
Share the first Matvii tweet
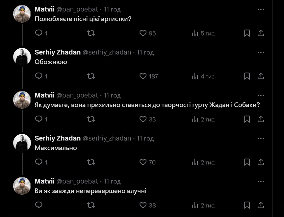tap(260, 33)
